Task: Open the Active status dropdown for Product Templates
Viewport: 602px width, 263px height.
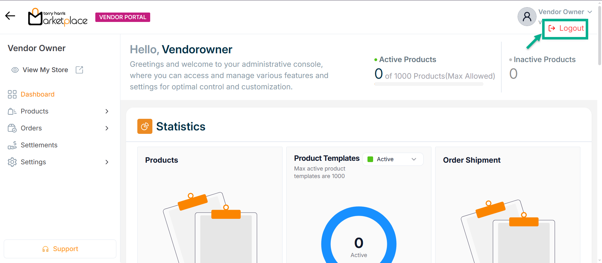Action: coord(393,159)
